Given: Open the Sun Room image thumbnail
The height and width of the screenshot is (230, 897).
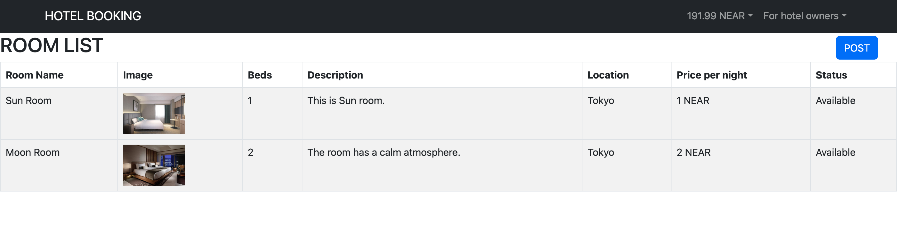Looking at the screenshot, I should [x=154, y=113].
